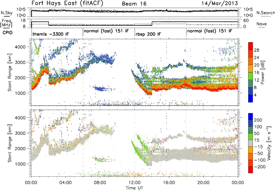Click the themis -3300 IF label
Viewport: 275px width, 190px height.
click(x=51, y=34)
